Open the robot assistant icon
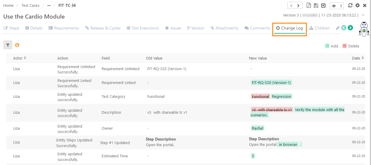Screen dimensions: 371x165 (x=364, y=29)
